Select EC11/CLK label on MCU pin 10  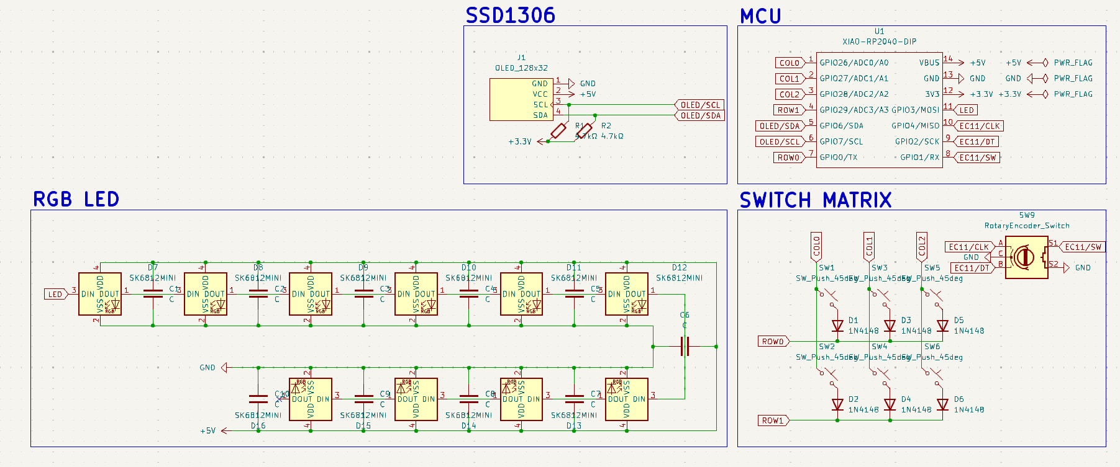[x=979, y=126]
